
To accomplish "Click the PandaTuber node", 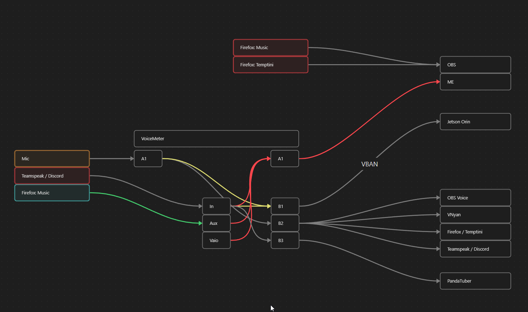I will (x=475, y=281).
